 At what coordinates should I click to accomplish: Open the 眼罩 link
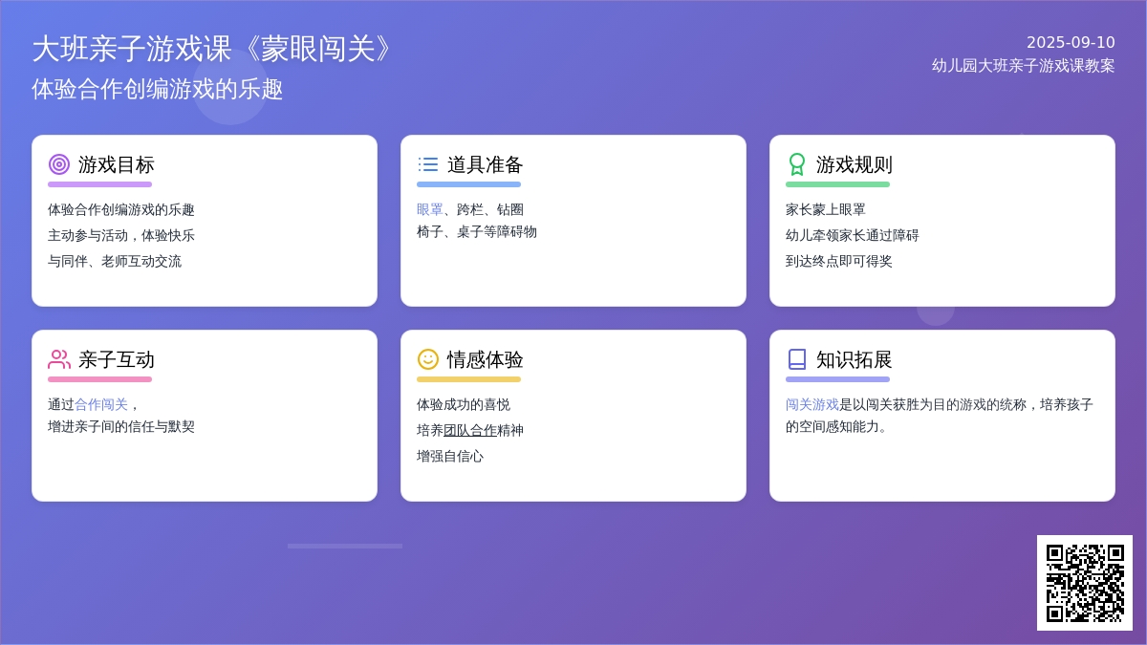[430, 209]
